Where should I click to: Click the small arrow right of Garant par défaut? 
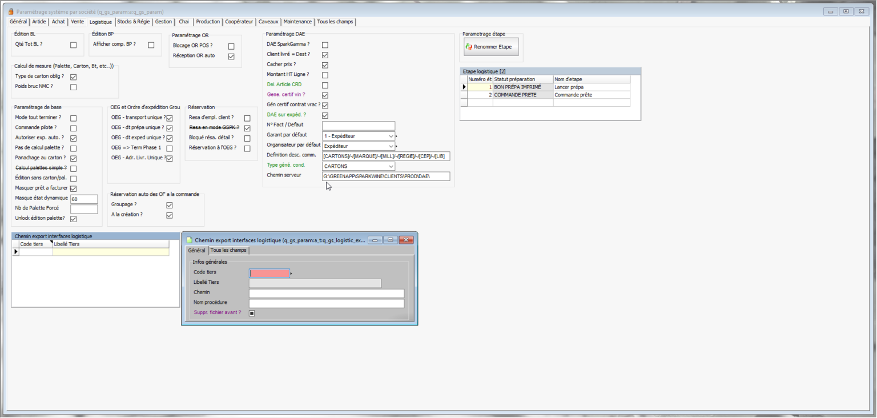396,136
